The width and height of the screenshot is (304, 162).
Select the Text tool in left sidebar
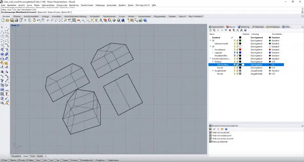coord(2,81)
